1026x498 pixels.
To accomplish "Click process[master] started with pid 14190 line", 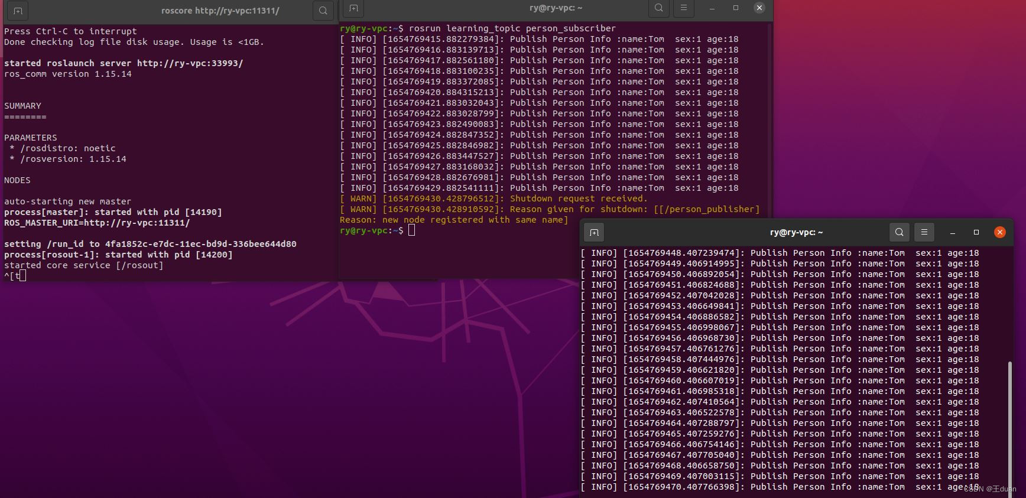I will point(113,212).
